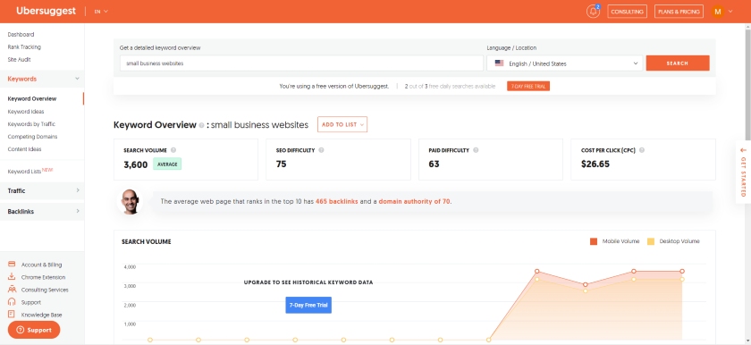The height and width of the screenshot is (345, 751).
Task: Click Knowledge Base link
Action: click(41, 315)
